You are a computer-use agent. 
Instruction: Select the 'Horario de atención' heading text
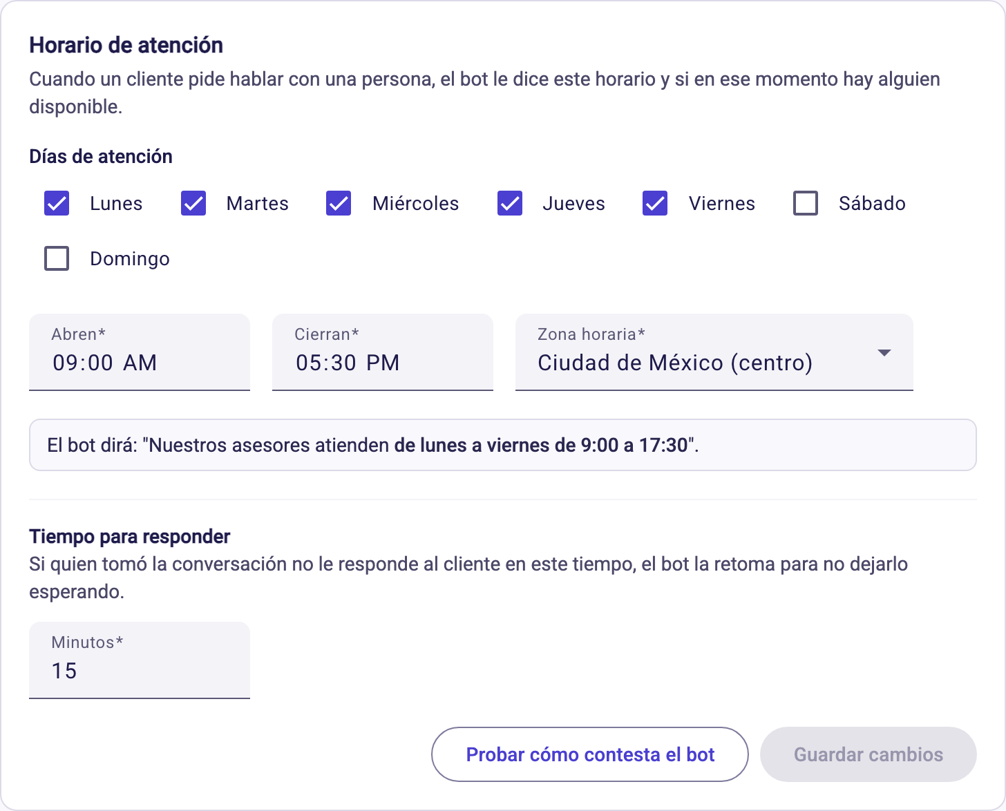126,46
